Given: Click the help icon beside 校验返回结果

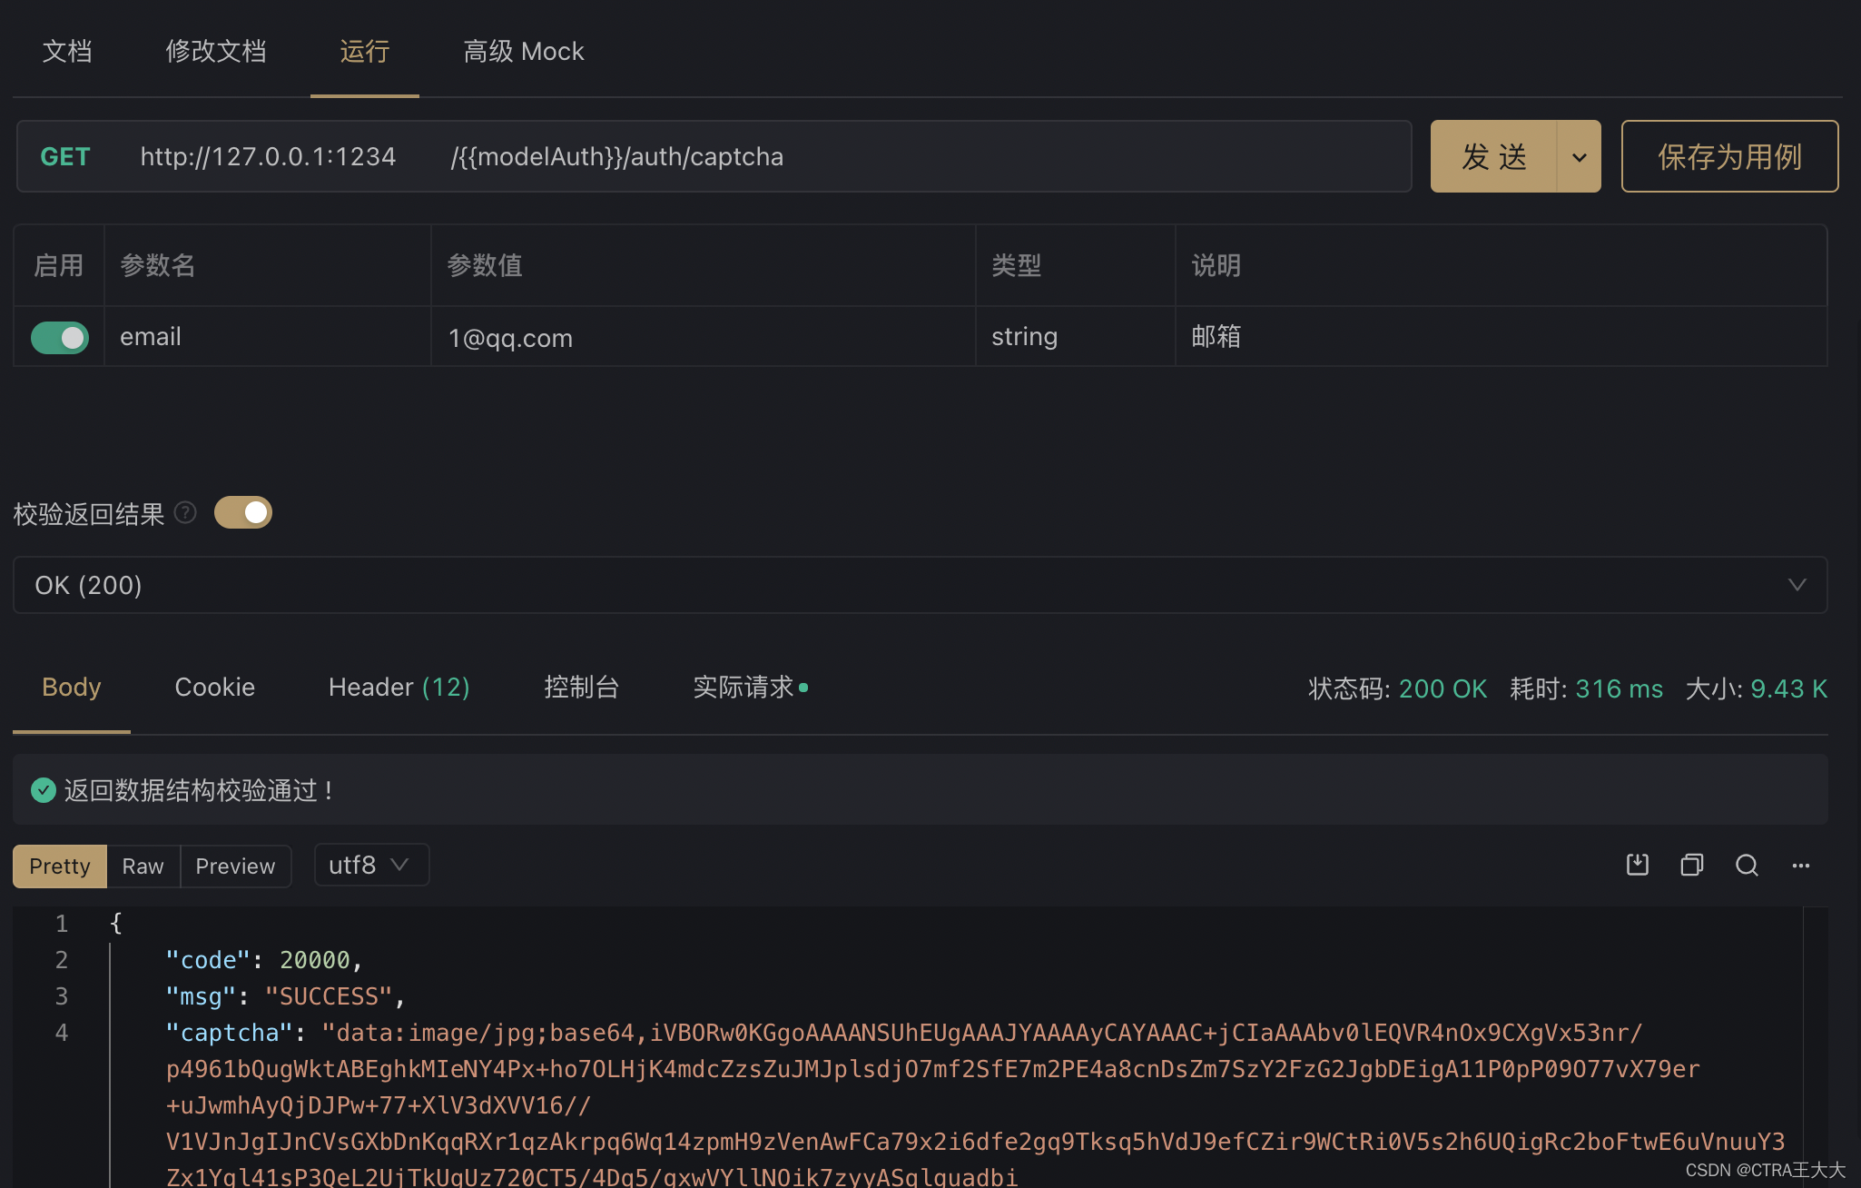Looking at the screenshot, I should click(185, 513).
